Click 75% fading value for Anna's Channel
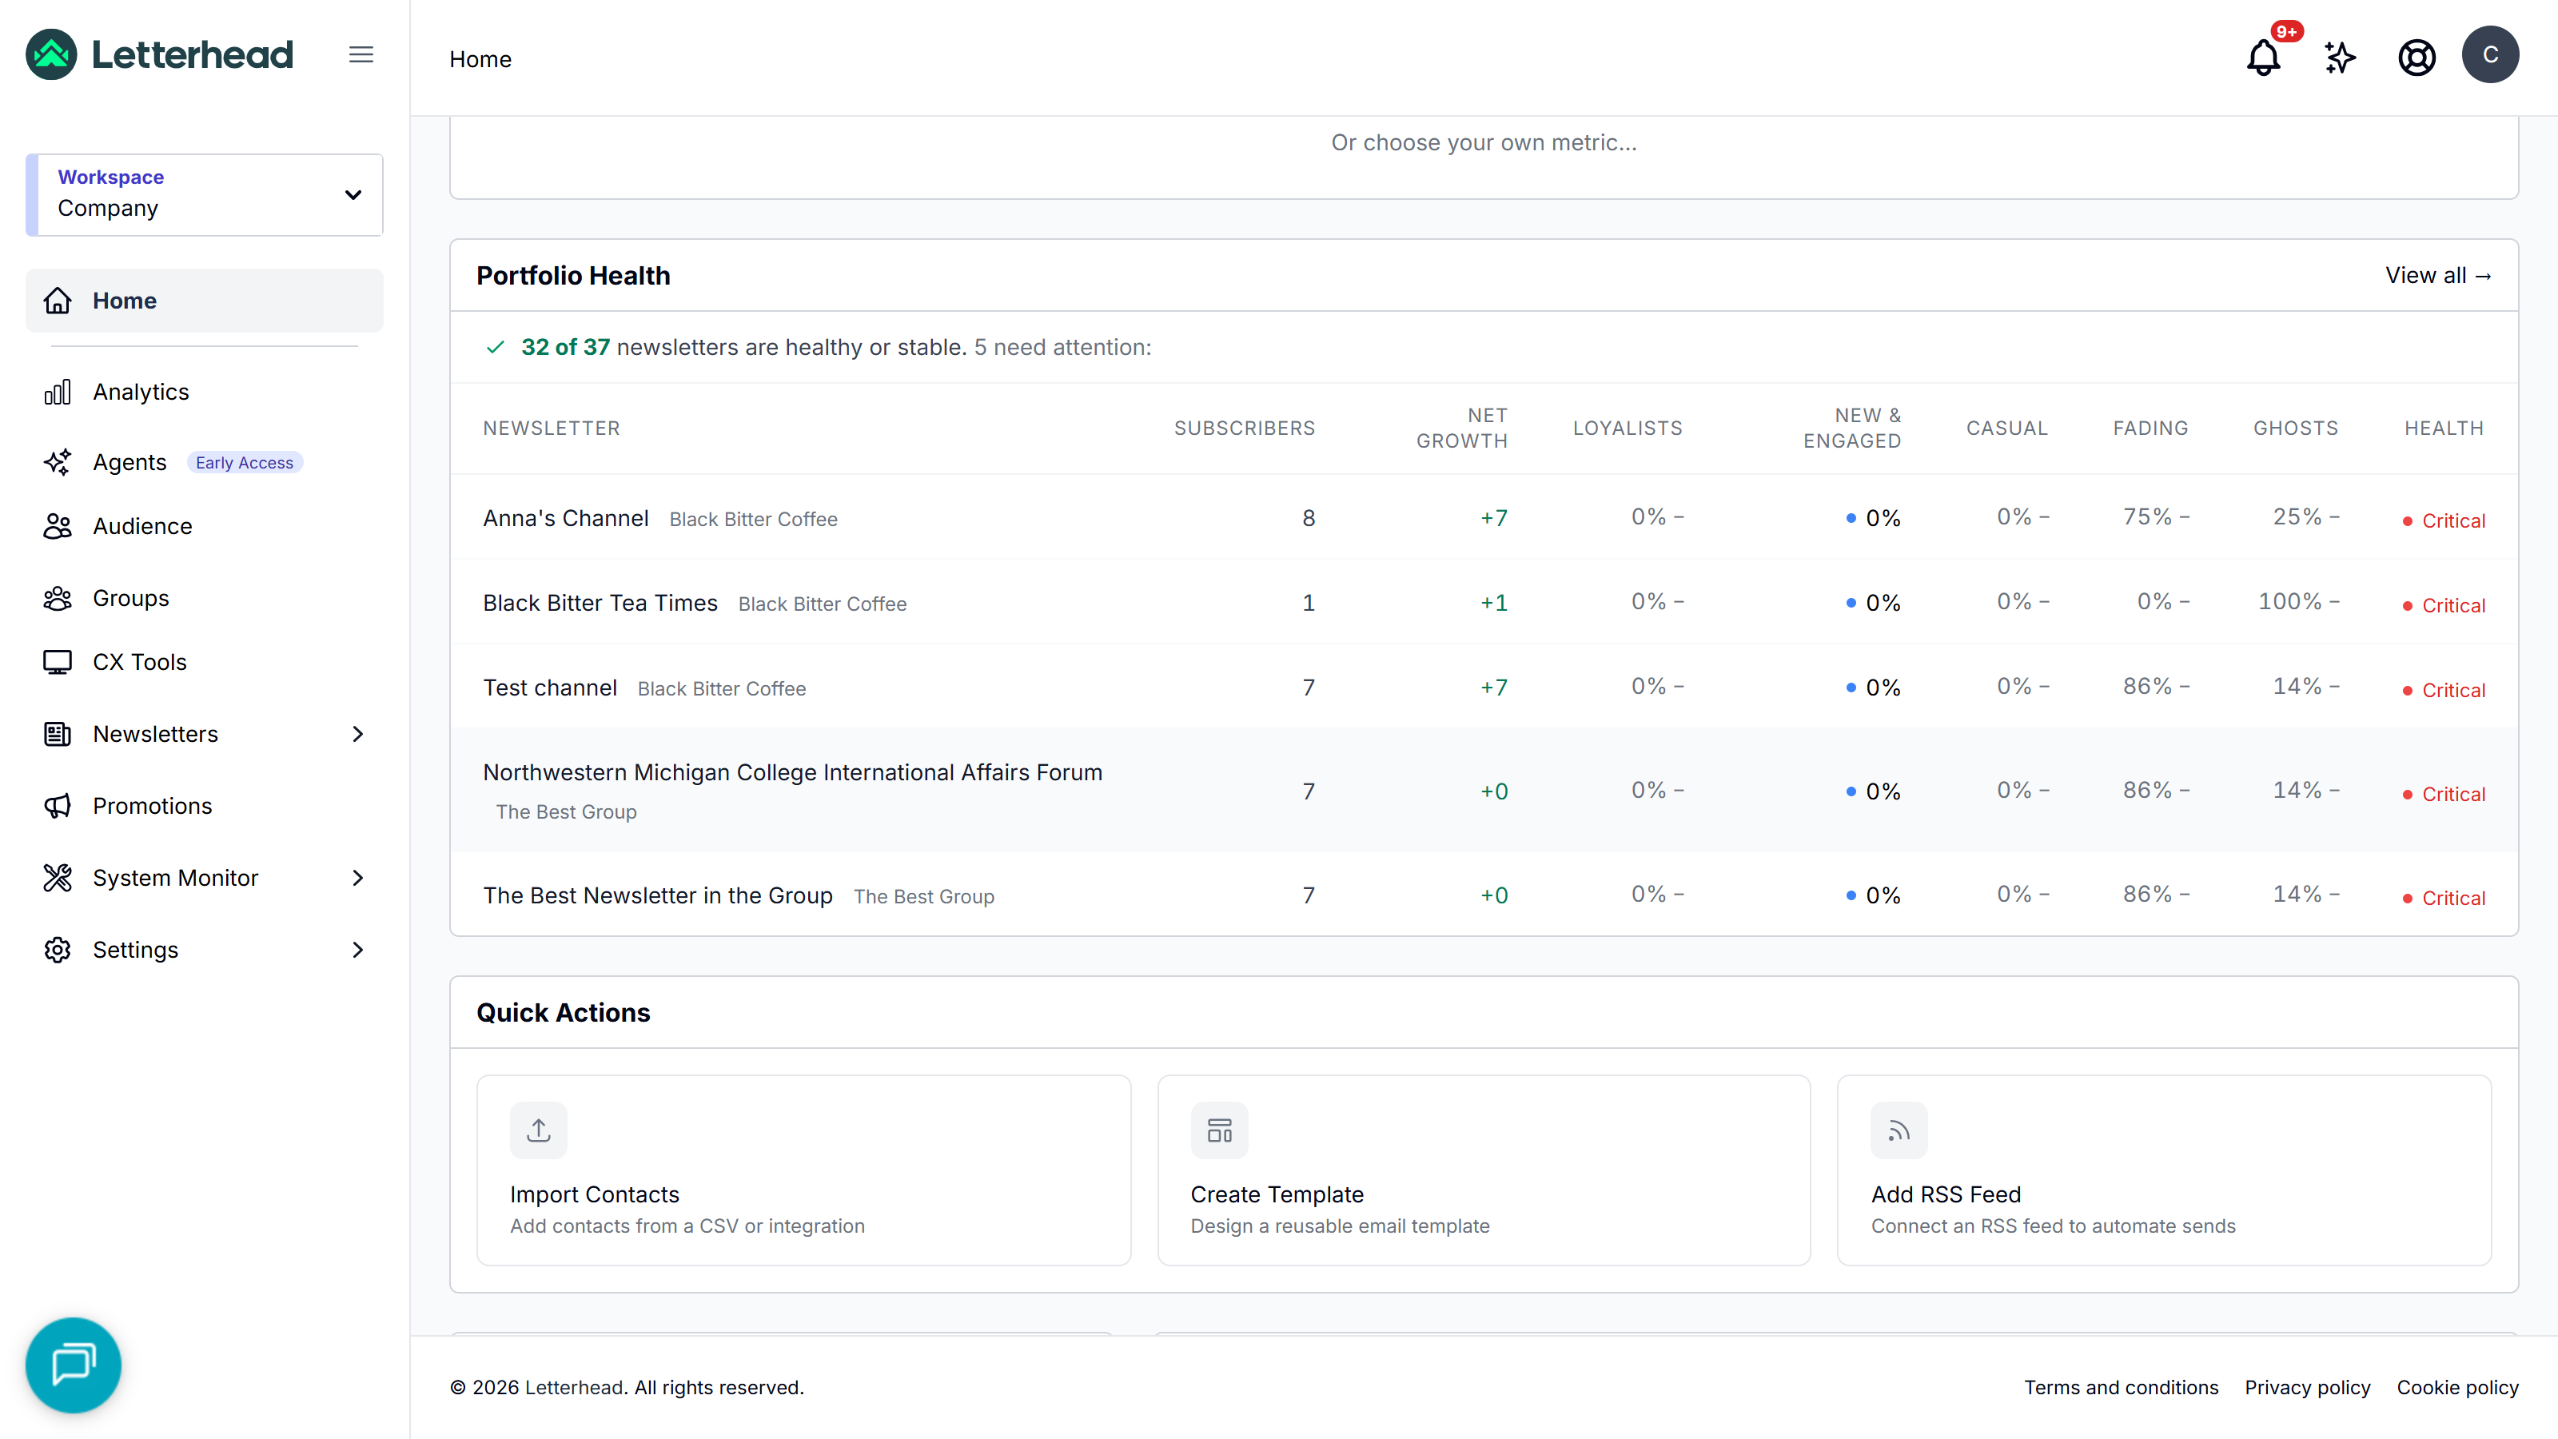 tap(2156, 516)
